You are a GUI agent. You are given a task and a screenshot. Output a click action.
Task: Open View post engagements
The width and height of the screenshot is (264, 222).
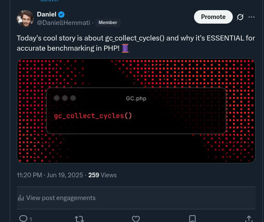(61, 198)
